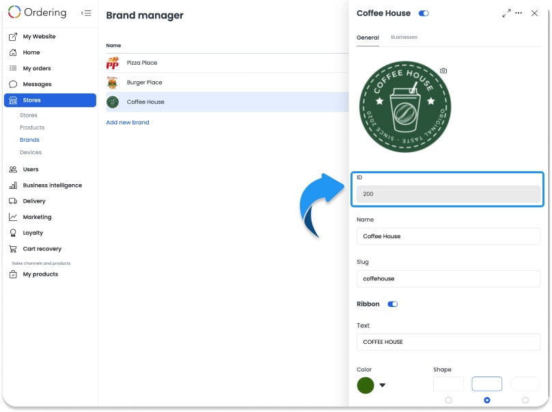
Task: Click the large Coffee House logo image
Action: click(405, 107)
